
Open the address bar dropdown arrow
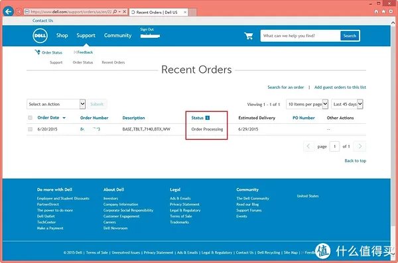pyautogui.click(x=119, y=12)
